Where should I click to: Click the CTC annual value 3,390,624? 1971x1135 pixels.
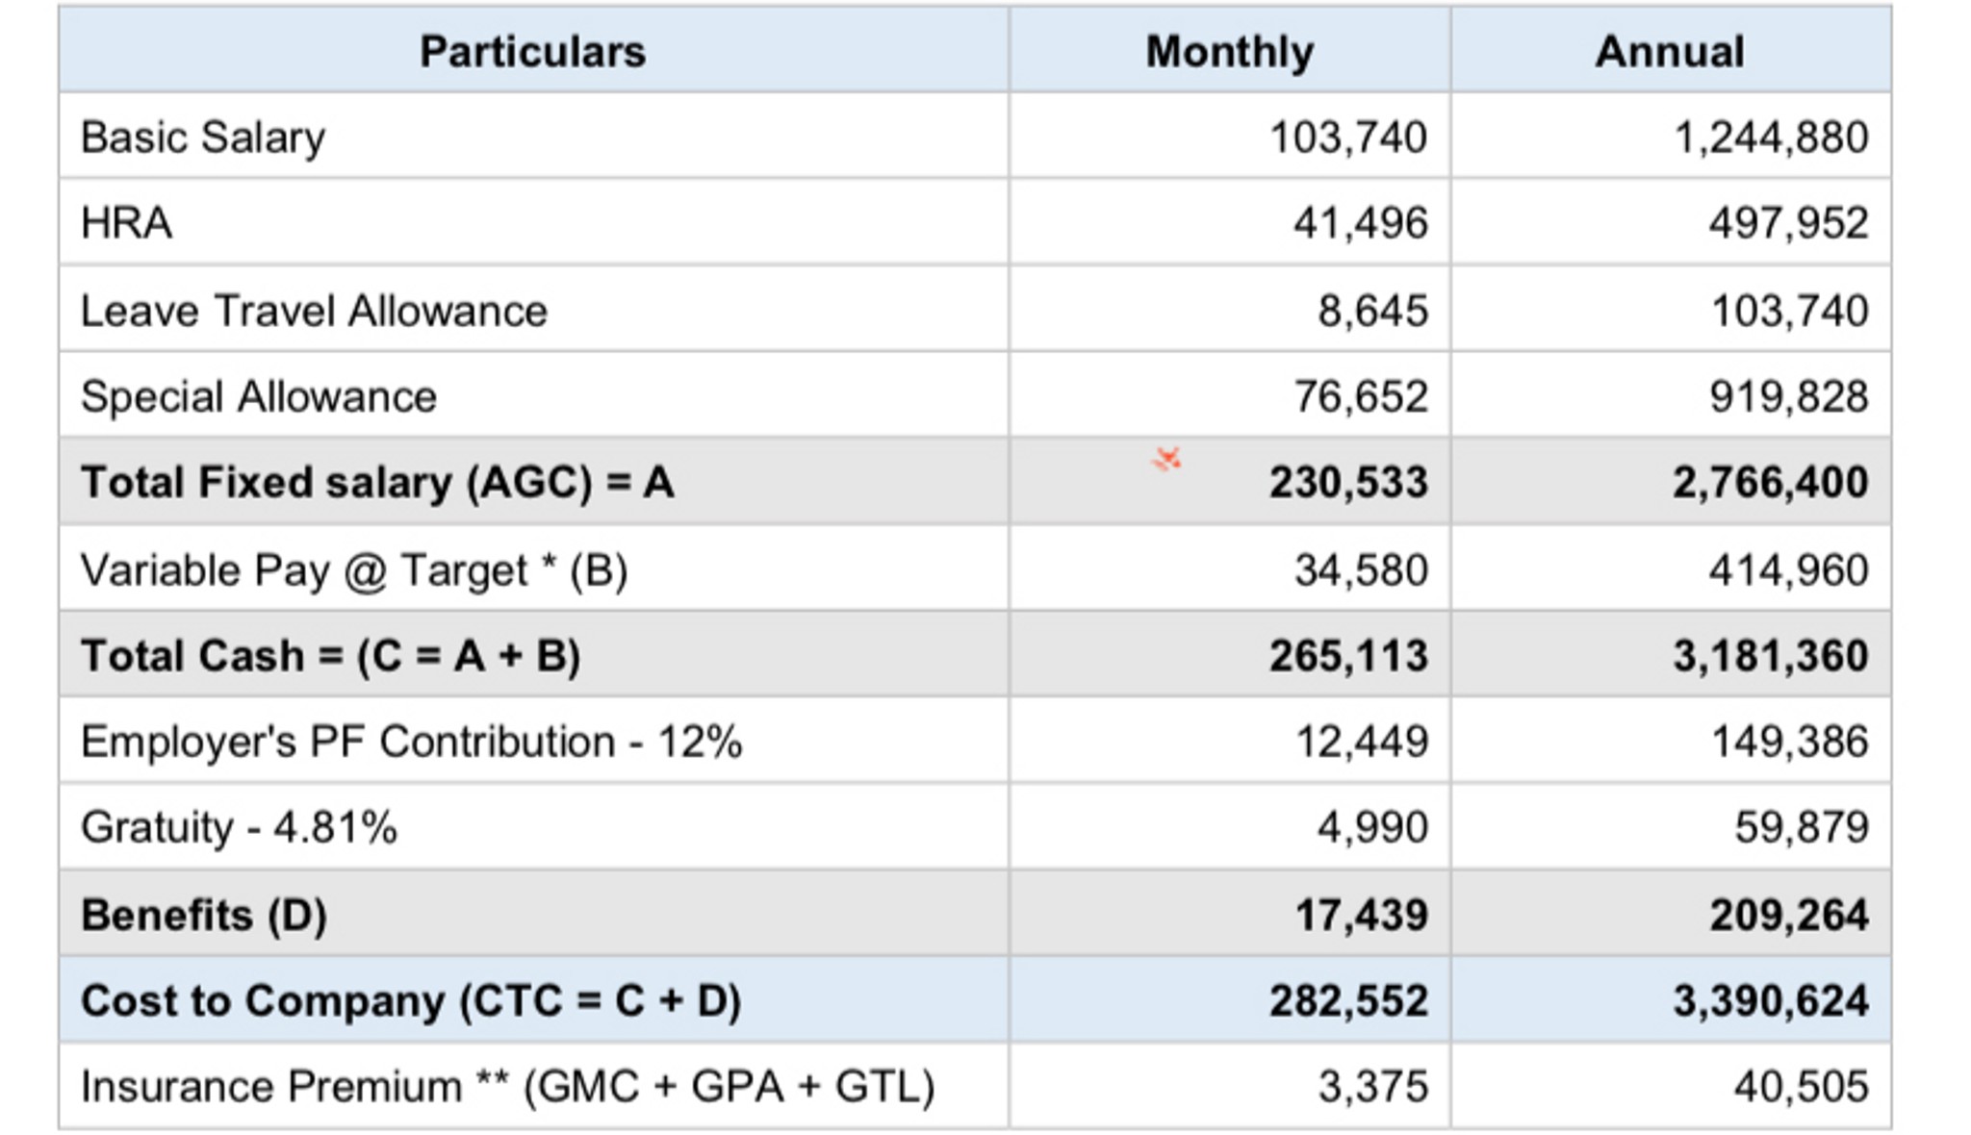(1771, 1000)
